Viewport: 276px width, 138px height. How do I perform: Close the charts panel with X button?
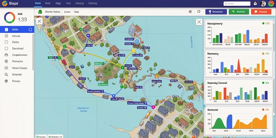pos(199,22)
